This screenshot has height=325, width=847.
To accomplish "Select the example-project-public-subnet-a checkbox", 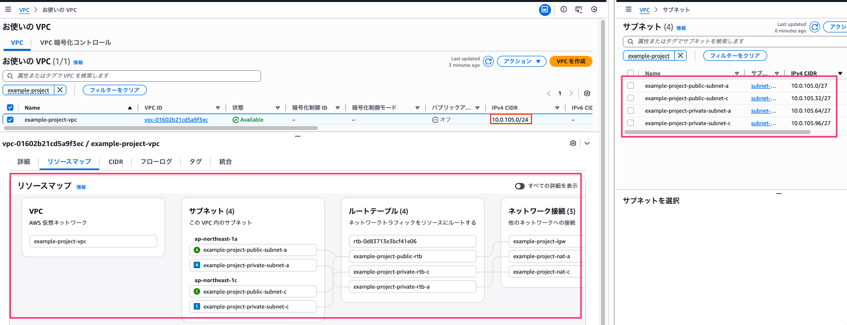I will 631,86.
